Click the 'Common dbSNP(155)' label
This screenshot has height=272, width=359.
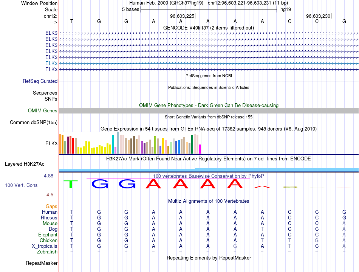point(34,122)
